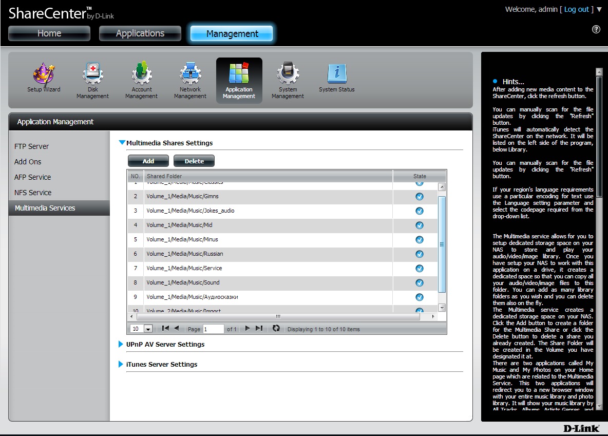This screenshot has height=436, width=608.
Task: Click table scroll-up arrow
Action: pyautogui.click(x=442, y=187)
